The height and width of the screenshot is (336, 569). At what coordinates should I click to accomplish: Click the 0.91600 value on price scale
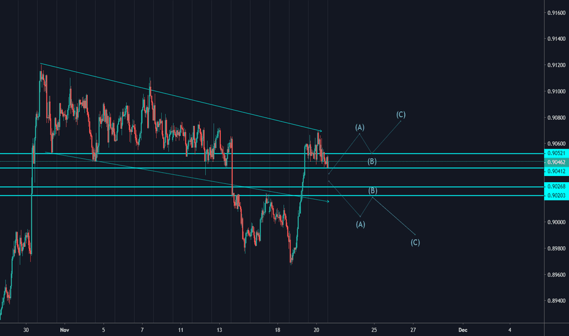click(x=556, y=12)
